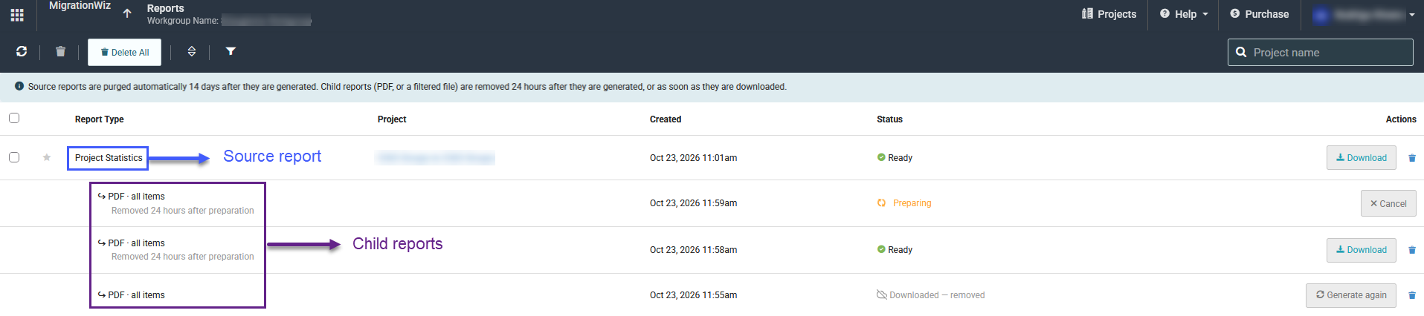Download the PDF created 11:58am
This screenshot has width=1424, height=316.
pos(1361,250)
